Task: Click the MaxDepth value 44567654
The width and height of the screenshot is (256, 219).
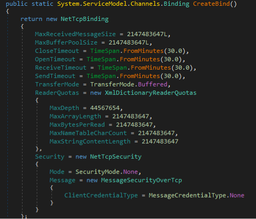Action: pyautogui.click(x=105, y=108)
